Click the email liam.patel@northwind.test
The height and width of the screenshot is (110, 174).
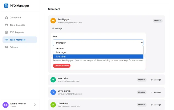pos(69,106)
